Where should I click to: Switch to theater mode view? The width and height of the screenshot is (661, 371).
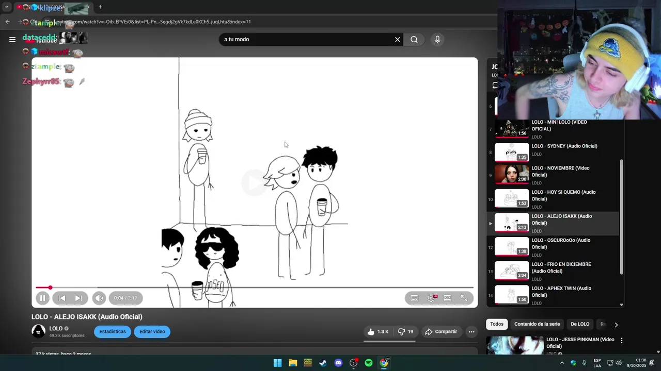[x=448, y=298]
